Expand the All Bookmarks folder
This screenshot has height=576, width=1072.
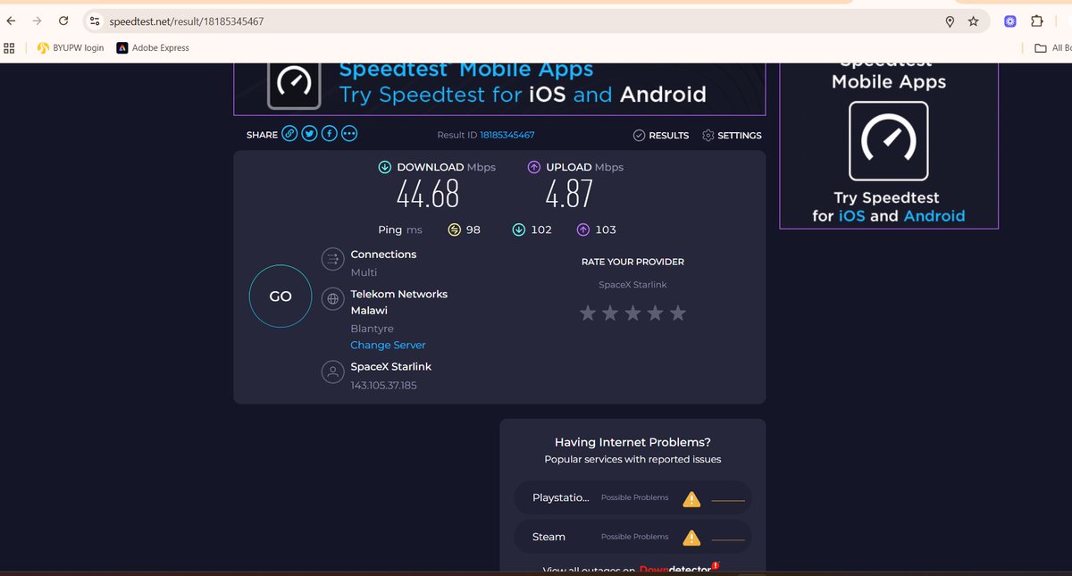click(x=1050, y=47)
